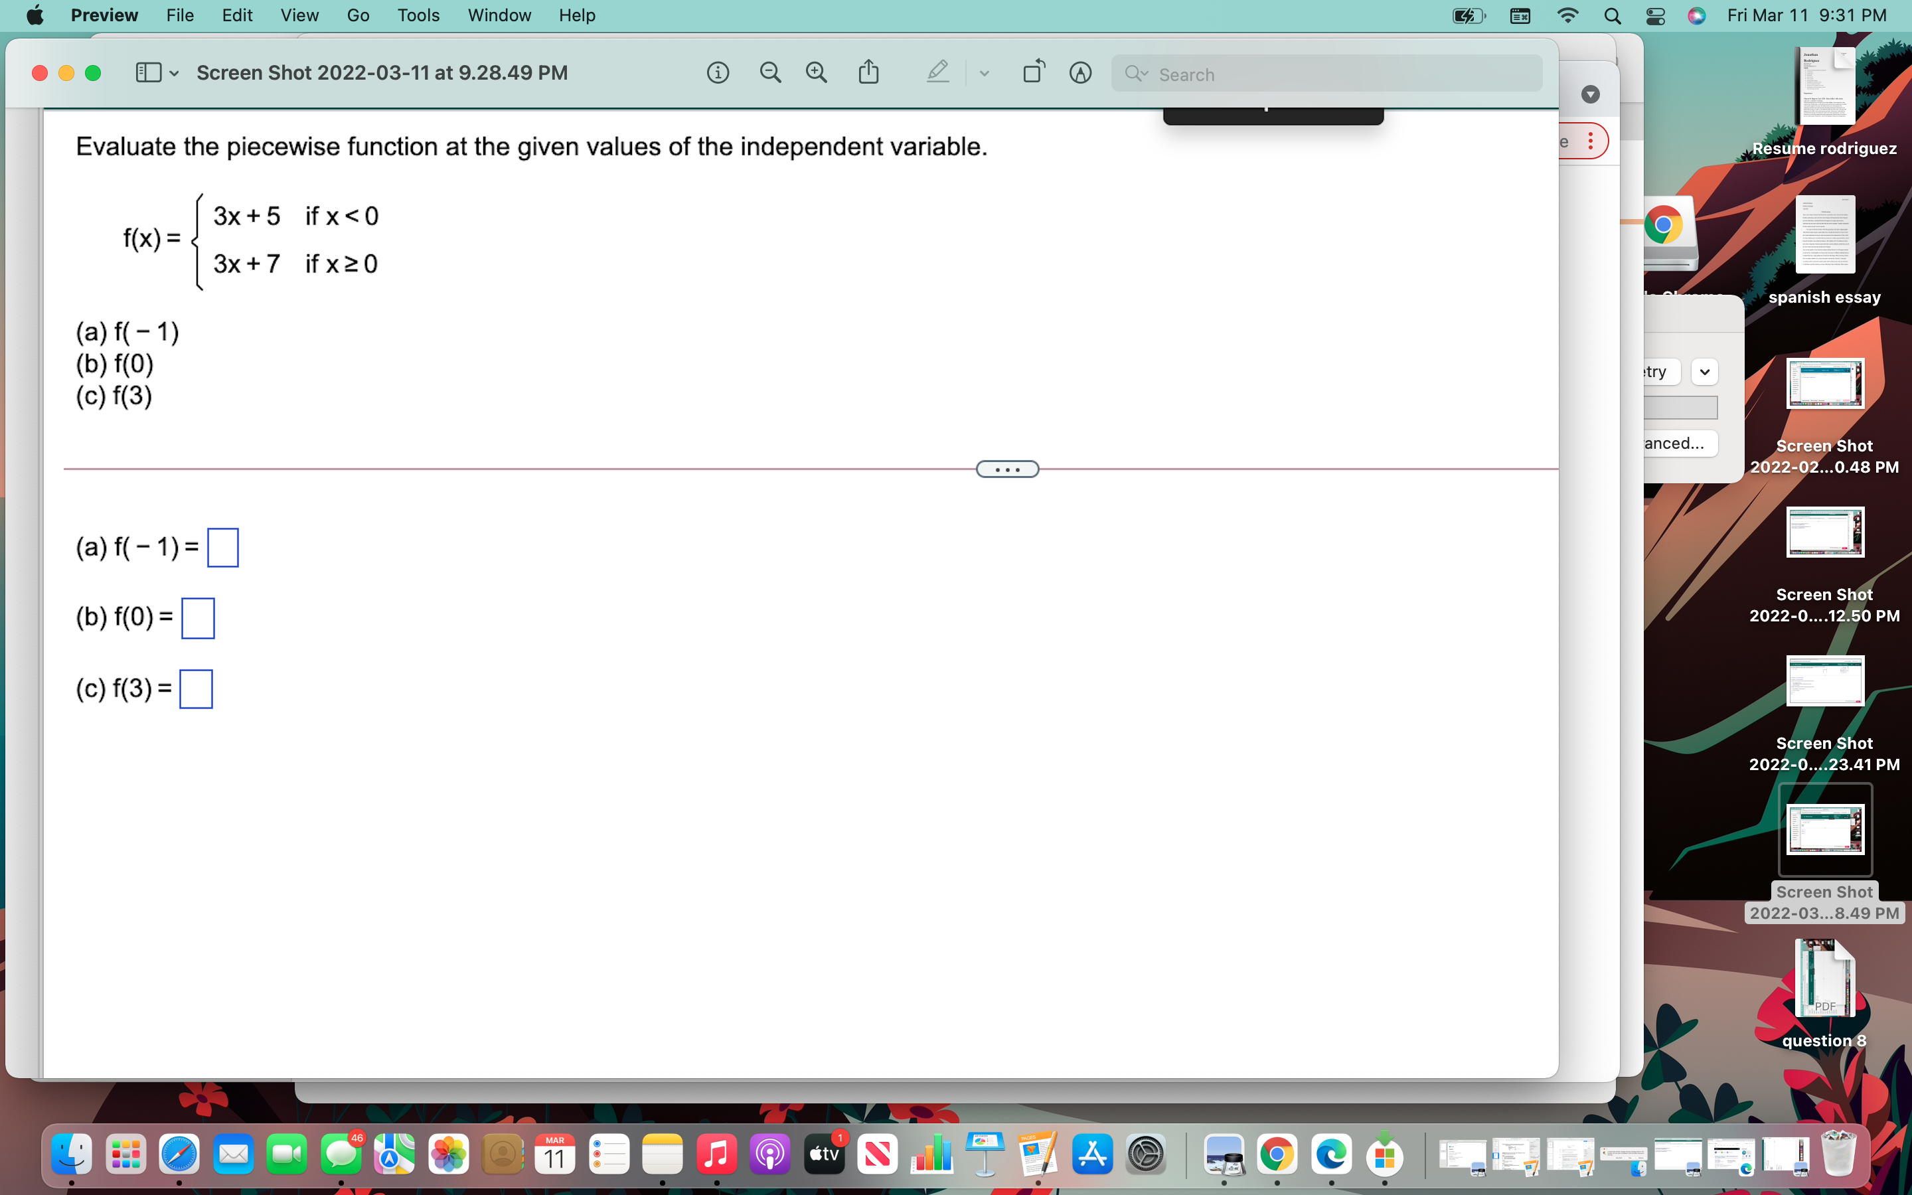The width and height of the screenshot is (1912, 1195).
Task: Open Spotlight search from the menu bar
Action: coord(1613,16)
